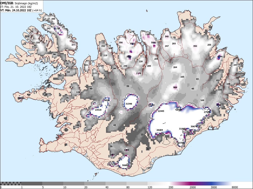The image size is (253, 189).
Task: Click the snow value '27578'
Action: click(x=207, y=112)
